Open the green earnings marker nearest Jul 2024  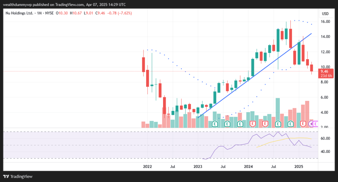click(278, 124)
